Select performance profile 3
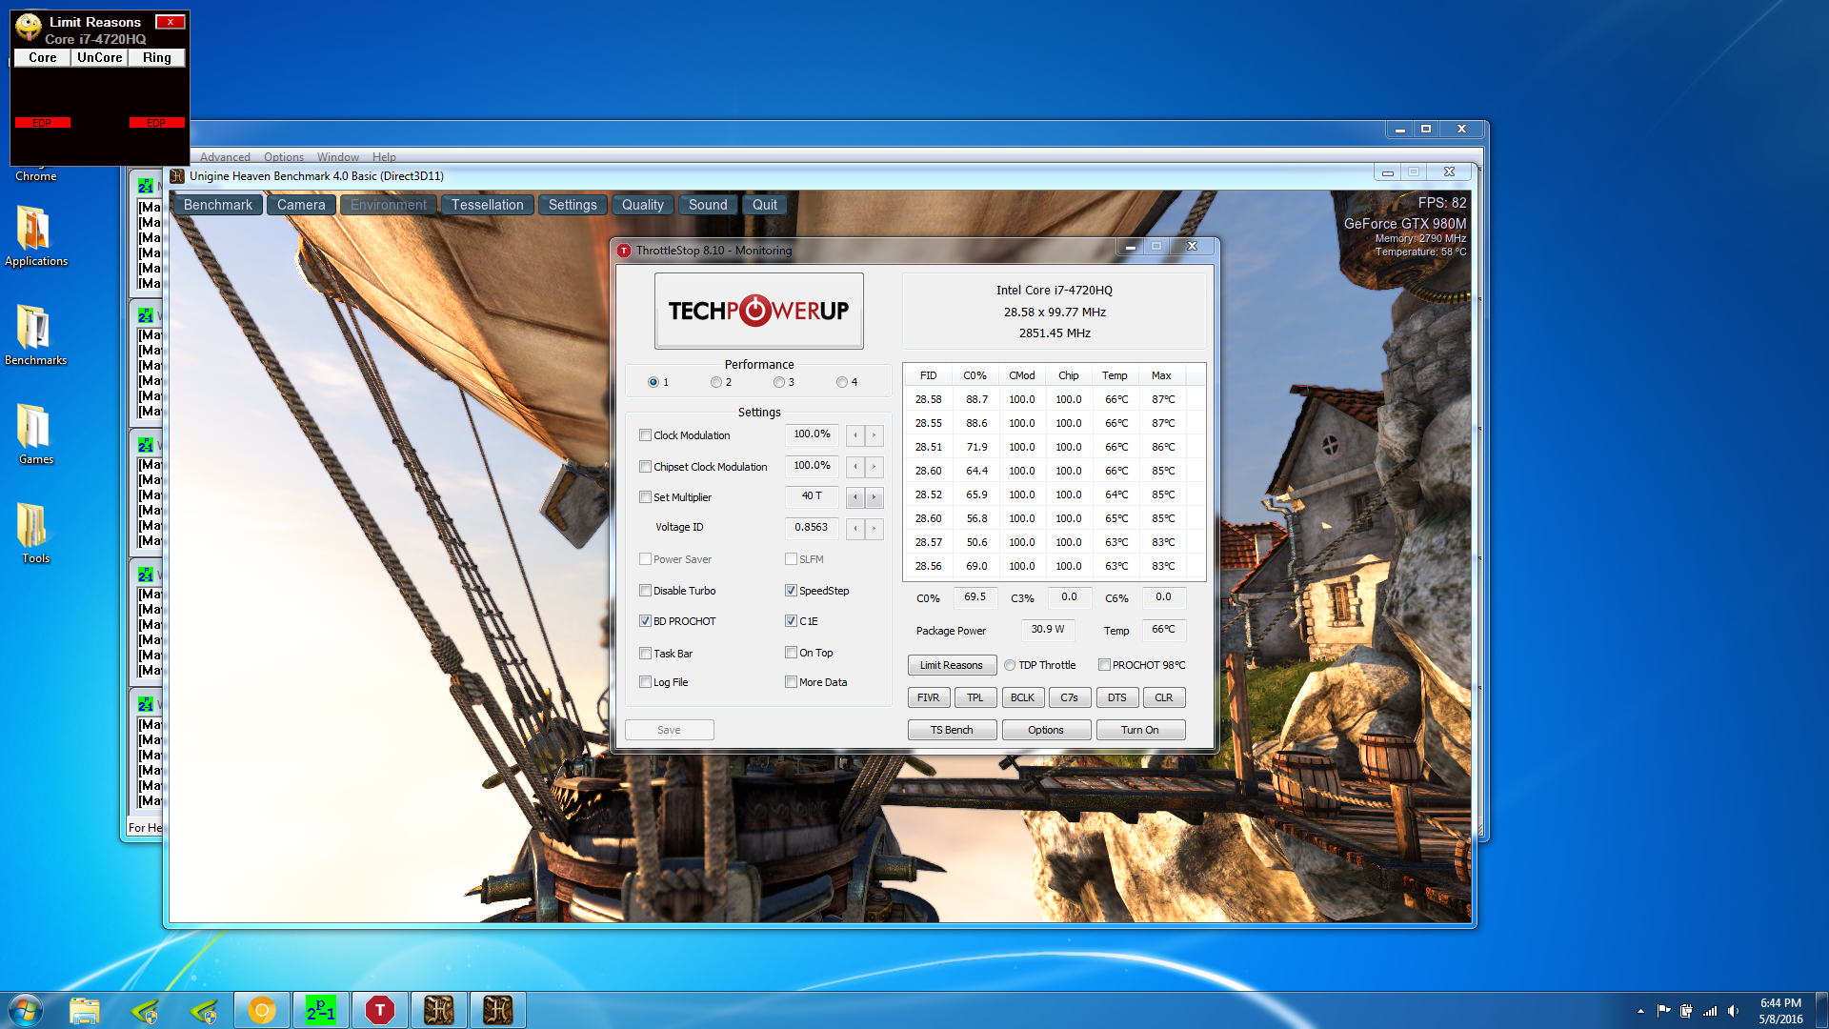The height and width of the screenshot is (1029, 1829). pyautogui.click(x=779, y=382)
